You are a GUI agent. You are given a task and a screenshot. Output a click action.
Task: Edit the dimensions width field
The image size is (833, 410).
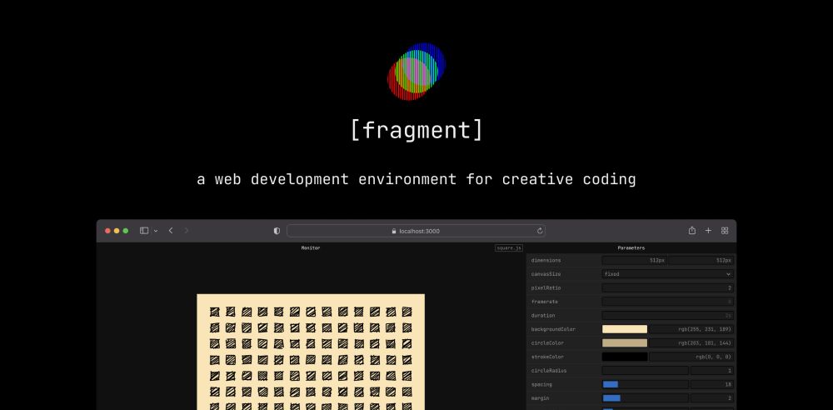point(635,261)
